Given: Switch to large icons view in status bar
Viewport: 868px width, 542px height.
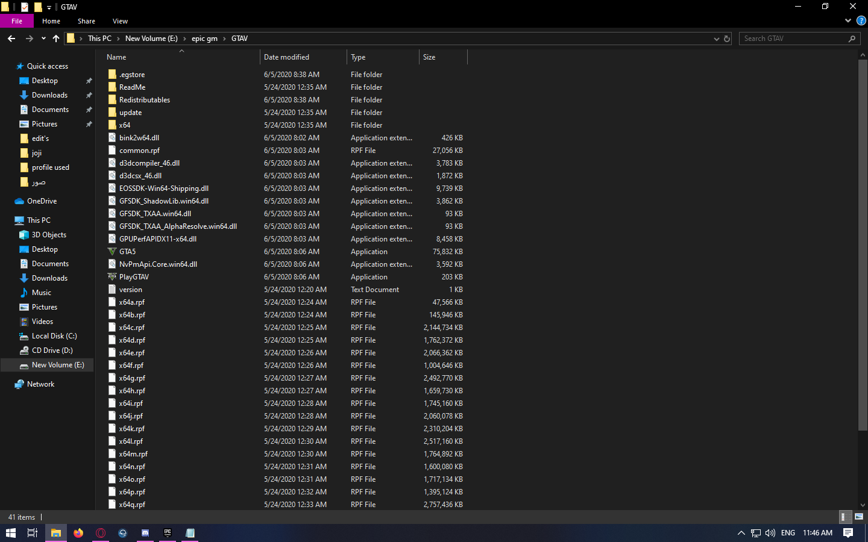Looking at the screenshot, I should tap(858, 516).
